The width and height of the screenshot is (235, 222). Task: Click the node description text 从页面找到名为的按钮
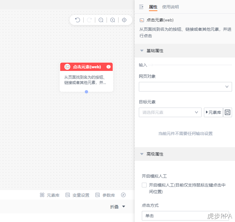coord(85,80)
